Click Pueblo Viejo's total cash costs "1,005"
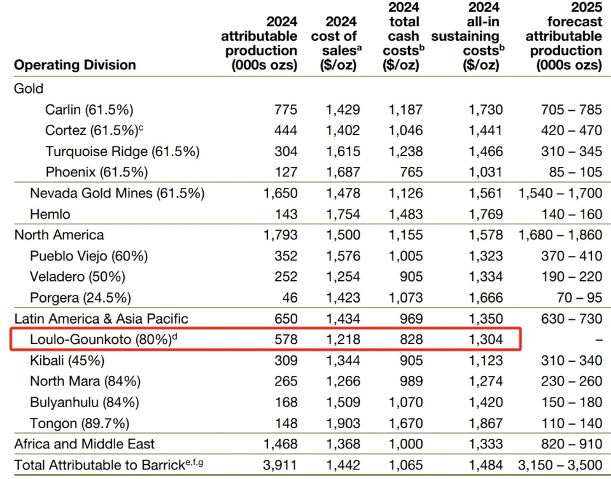The width and height of the screenshot is (611, 479). [x=405, y=256]
